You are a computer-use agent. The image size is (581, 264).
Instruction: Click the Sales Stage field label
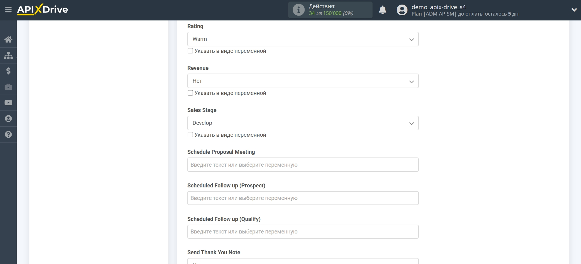coord(202,110)
